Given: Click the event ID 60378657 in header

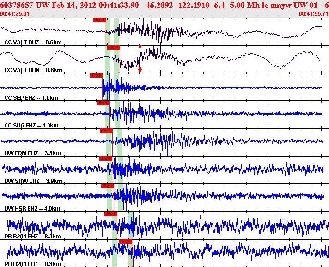Looking at the screenshot, I should point(17,5).
